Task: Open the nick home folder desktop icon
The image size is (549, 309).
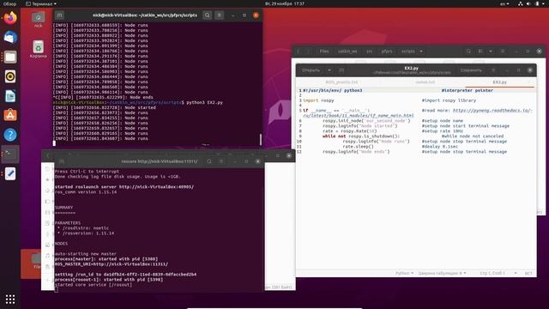Action: pos(38,20)
